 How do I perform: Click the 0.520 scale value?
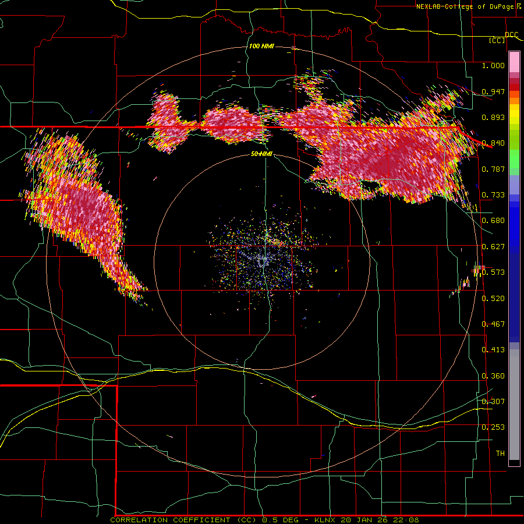[x=493, y=299]
